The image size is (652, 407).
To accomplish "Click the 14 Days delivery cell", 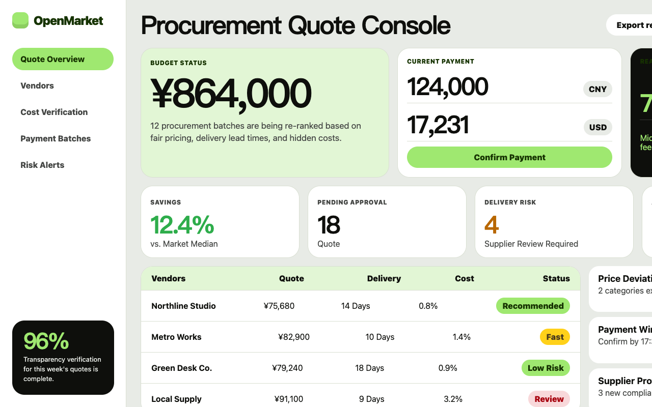I will [356, 306].
